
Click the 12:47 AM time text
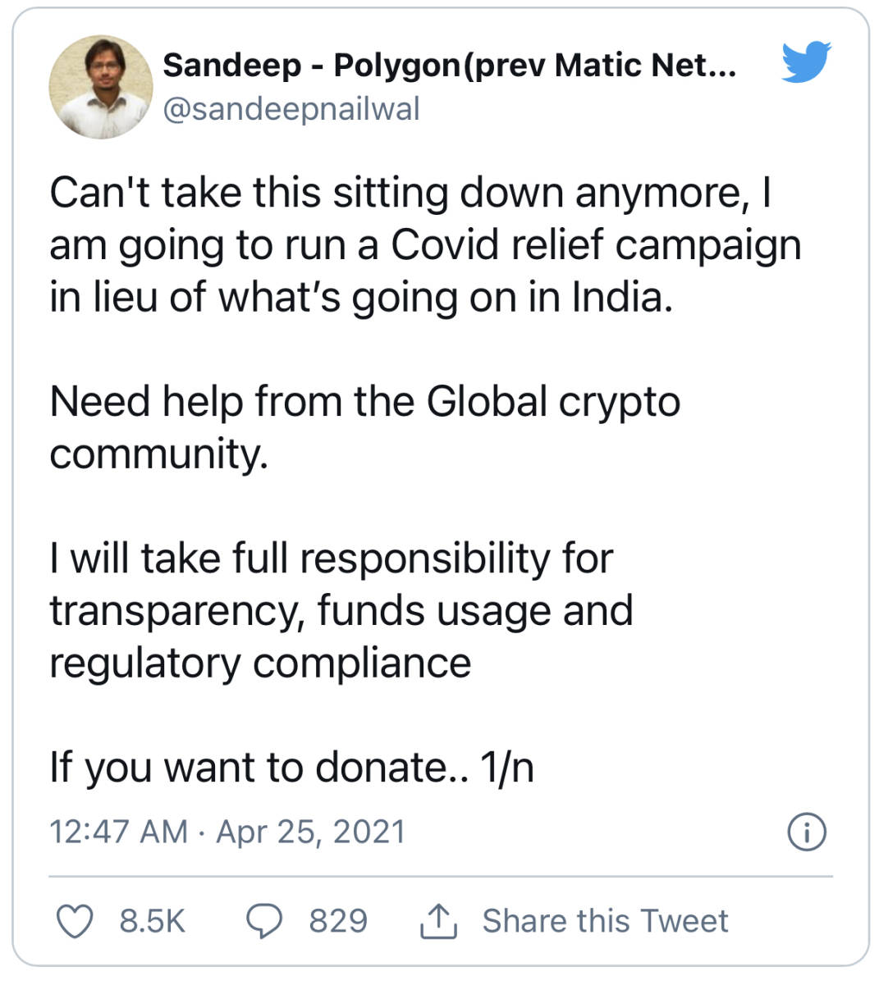pyautogui.click(x=119, y=832)
